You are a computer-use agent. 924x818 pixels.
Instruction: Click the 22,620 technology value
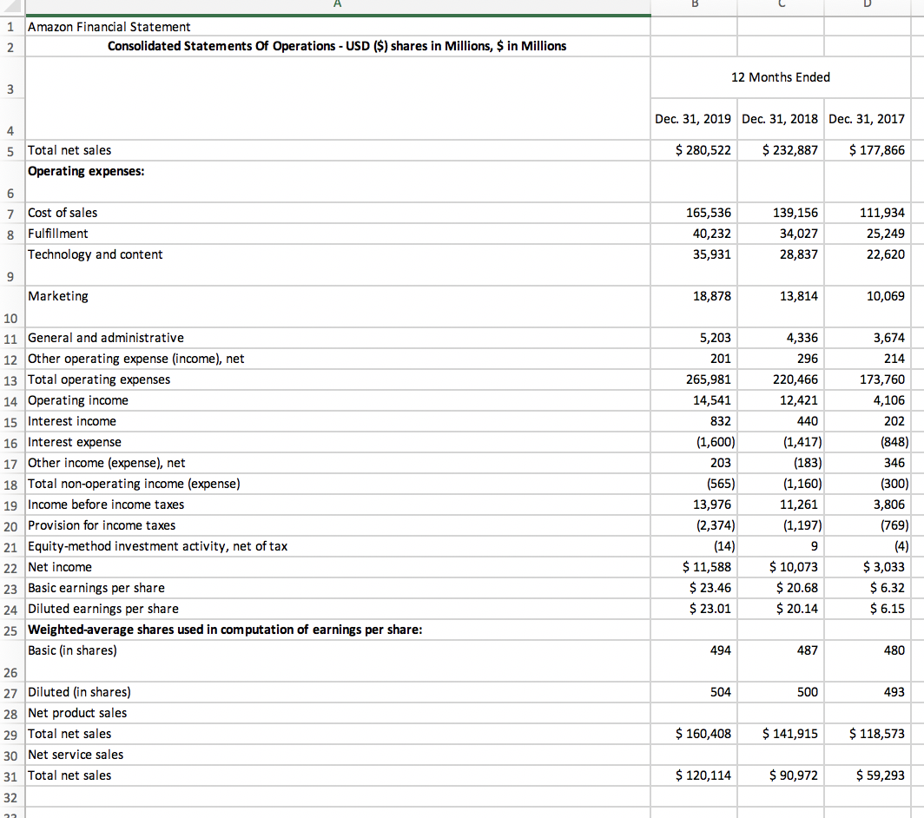(885, 254)
